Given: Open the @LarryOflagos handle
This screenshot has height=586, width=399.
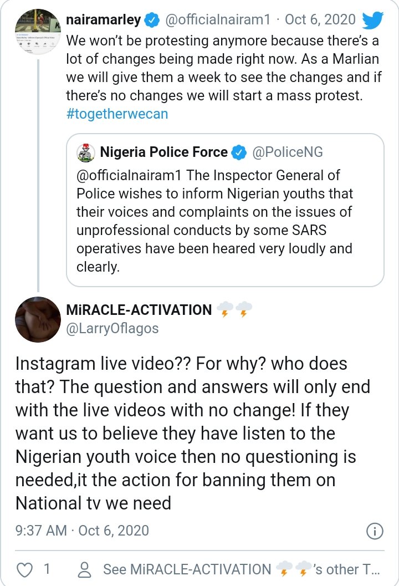Looking at the screenshot, I should coord(112,329).
